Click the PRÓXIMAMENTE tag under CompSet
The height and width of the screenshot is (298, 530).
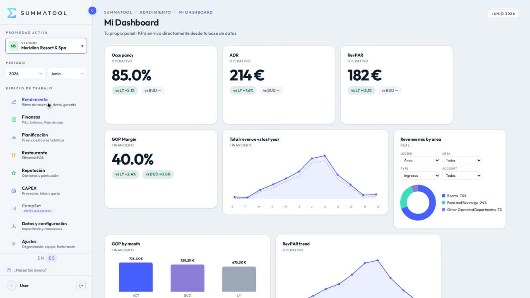pyautogui.click(x=38, y=211)
